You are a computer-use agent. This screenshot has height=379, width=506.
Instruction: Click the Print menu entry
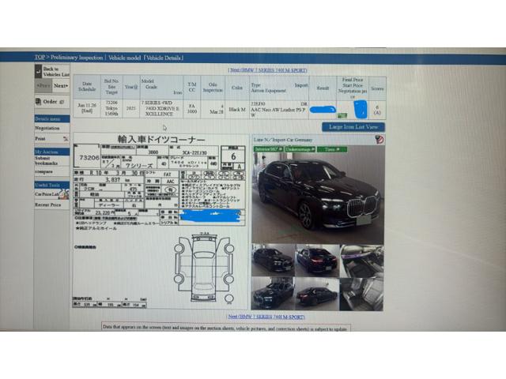pos(40,139)
